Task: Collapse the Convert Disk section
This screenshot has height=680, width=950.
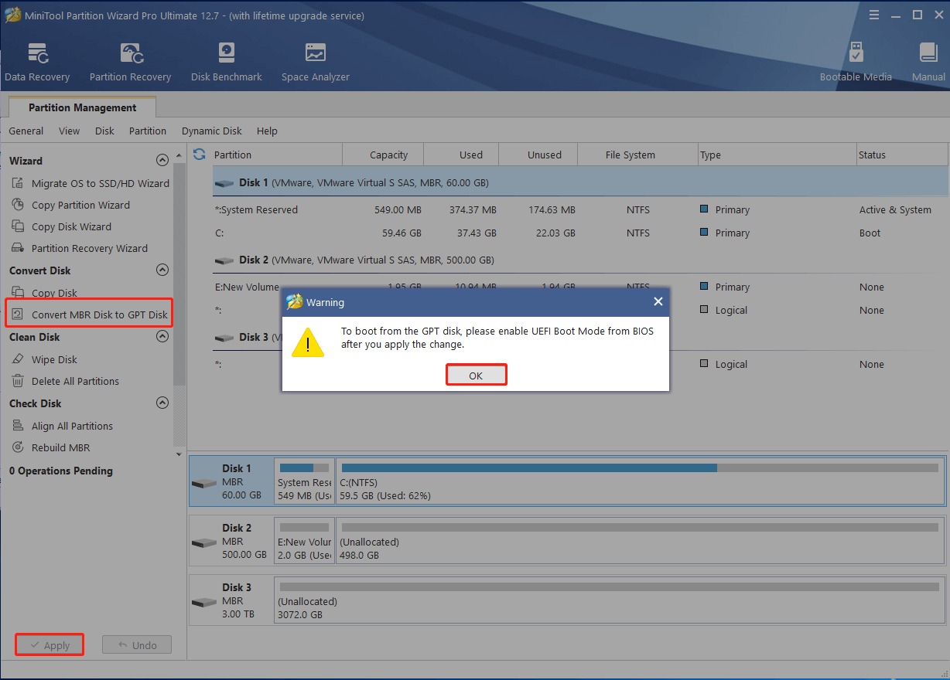Action: click(x=162, y=270)
